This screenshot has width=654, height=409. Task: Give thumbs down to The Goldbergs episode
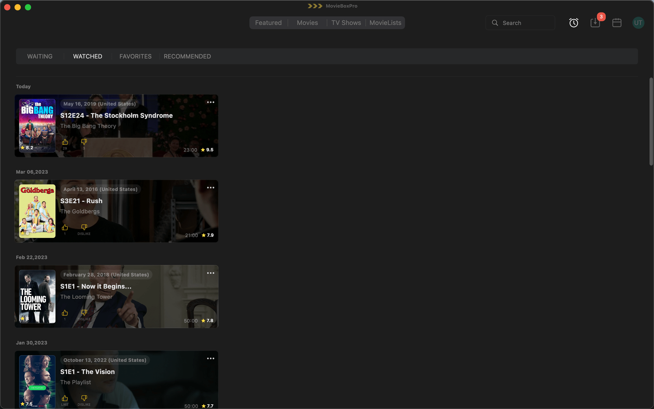point(84,227)
